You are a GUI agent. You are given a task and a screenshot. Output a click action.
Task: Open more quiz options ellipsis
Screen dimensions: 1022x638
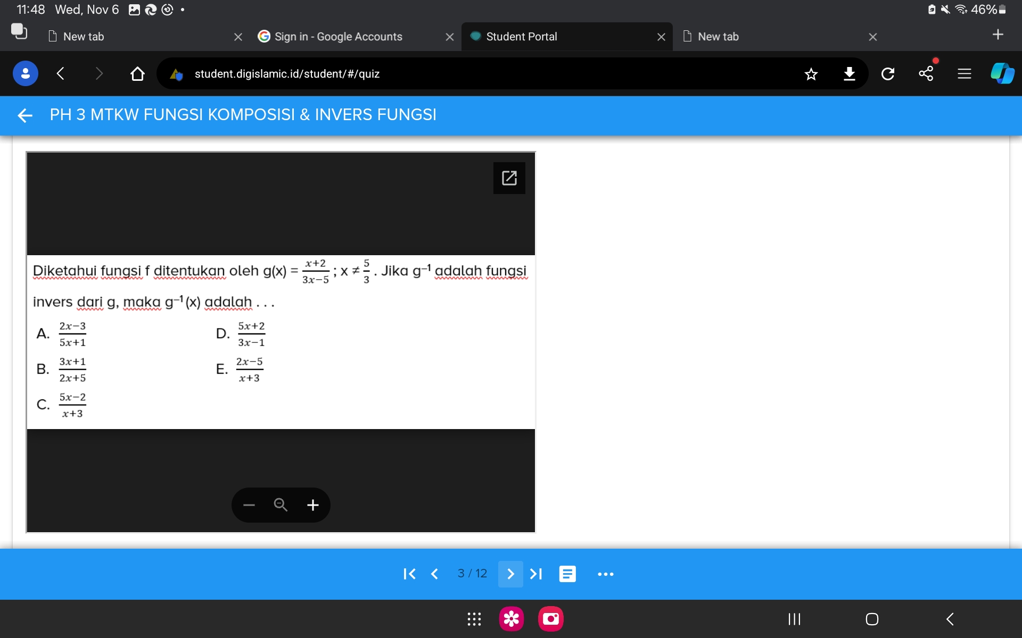[606, 574]
